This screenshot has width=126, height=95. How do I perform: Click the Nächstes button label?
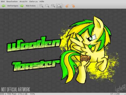tap(31, 6)
